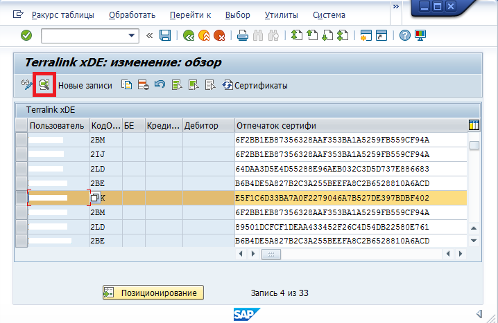Click the Copy As icon
Screen dimensions: 498x323
126,85
